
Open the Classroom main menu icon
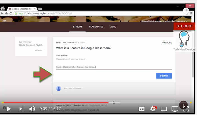coord(5,21)
